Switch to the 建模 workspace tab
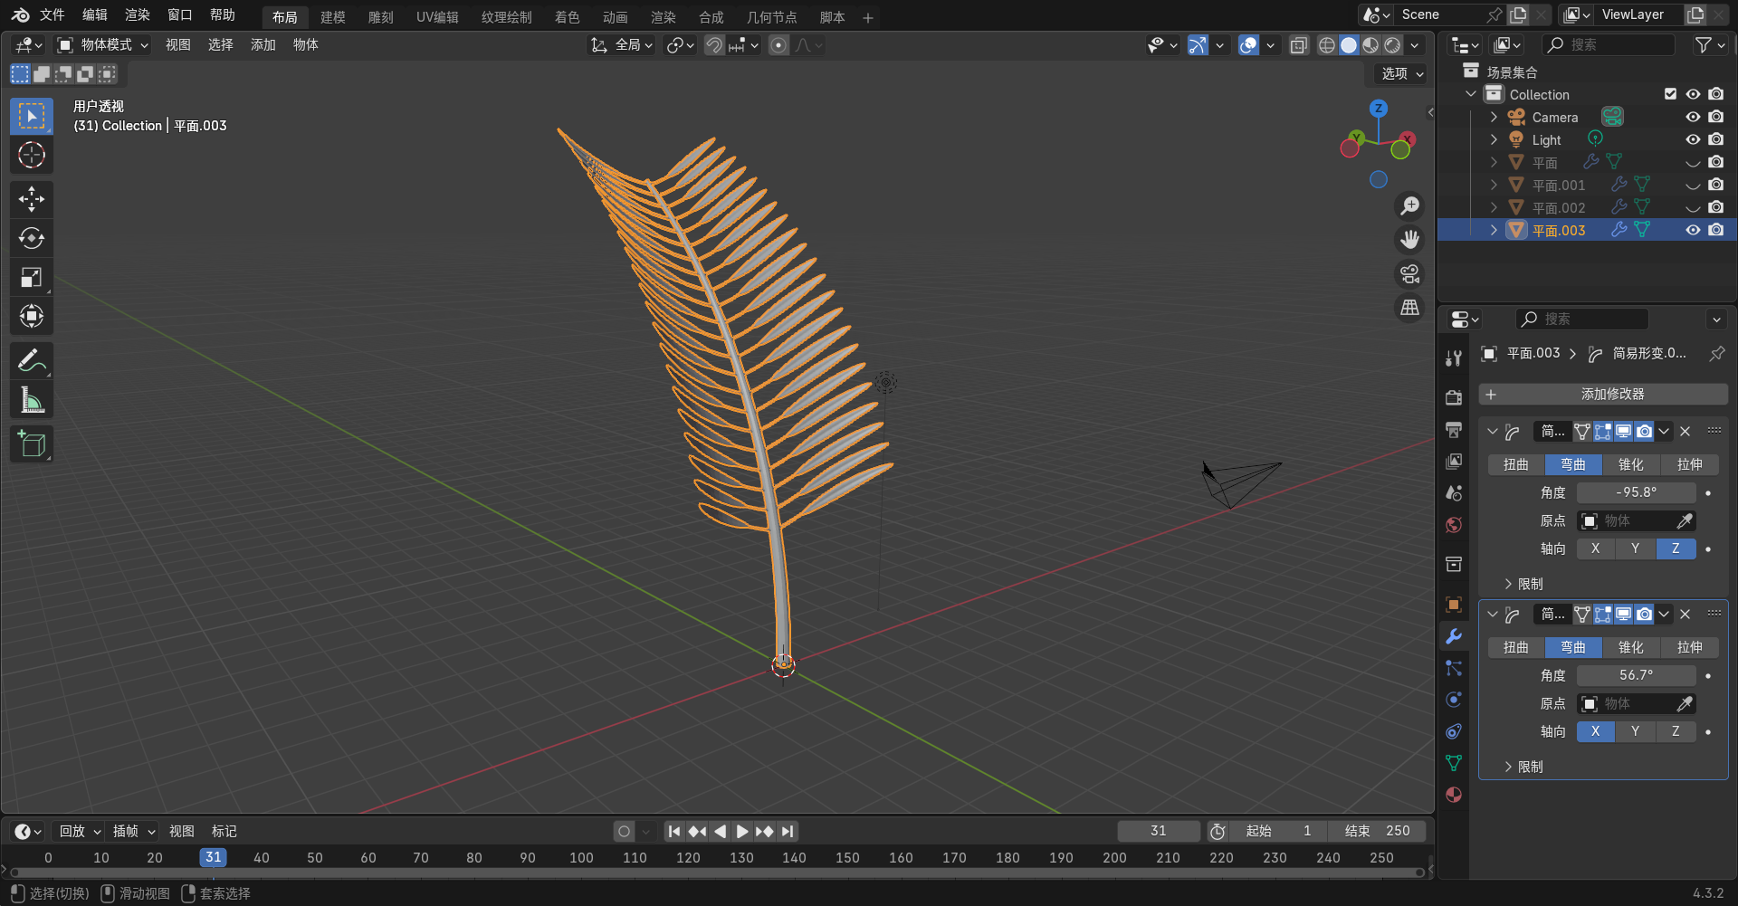The width and height of the screenshot is (1738, 906). point(332,17)
